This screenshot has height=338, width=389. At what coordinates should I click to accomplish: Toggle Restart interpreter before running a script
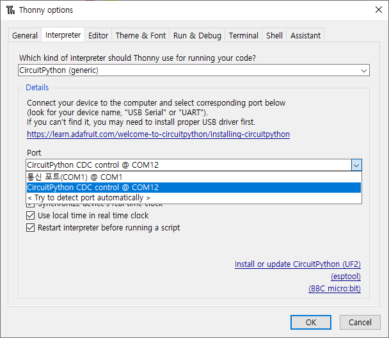coord(30,227)
